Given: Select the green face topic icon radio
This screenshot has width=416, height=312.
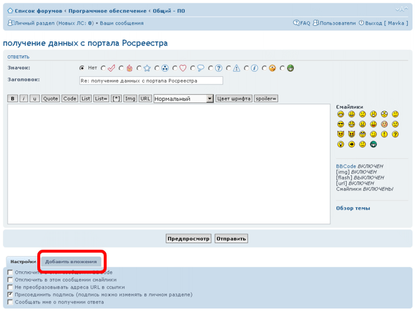Looking at the screenshot, I should 282,68.
